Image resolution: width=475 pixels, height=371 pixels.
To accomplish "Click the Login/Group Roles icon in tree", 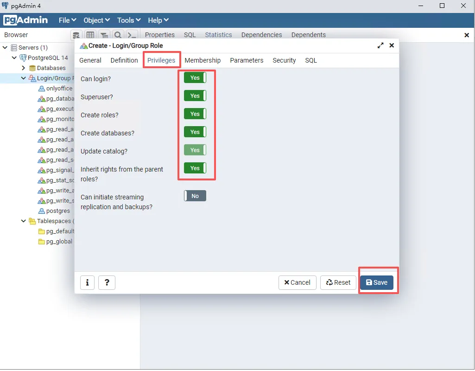I will (x=32, y=78).
